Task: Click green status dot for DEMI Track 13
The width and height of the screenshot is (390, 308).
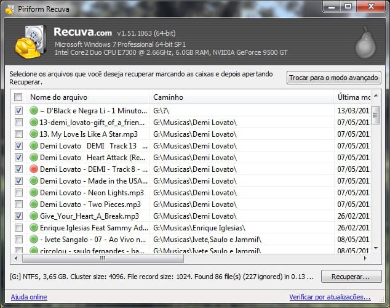Action: tap(34, 145)
